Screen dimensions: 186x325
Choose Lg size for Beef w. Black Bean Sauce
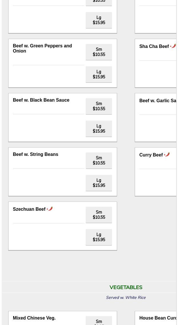[x=99, y=129]
